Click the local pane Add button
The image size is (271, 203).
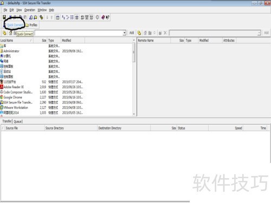tap(132, 32)
